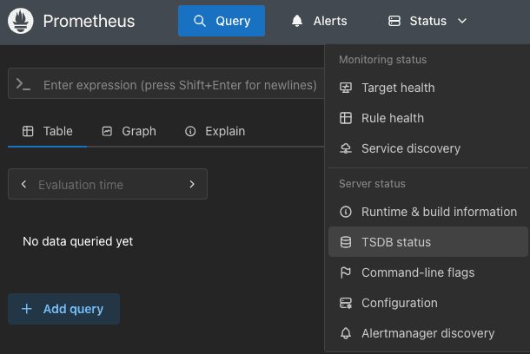
Task: Click the Rule health grid icon
Action: [346, 118]
